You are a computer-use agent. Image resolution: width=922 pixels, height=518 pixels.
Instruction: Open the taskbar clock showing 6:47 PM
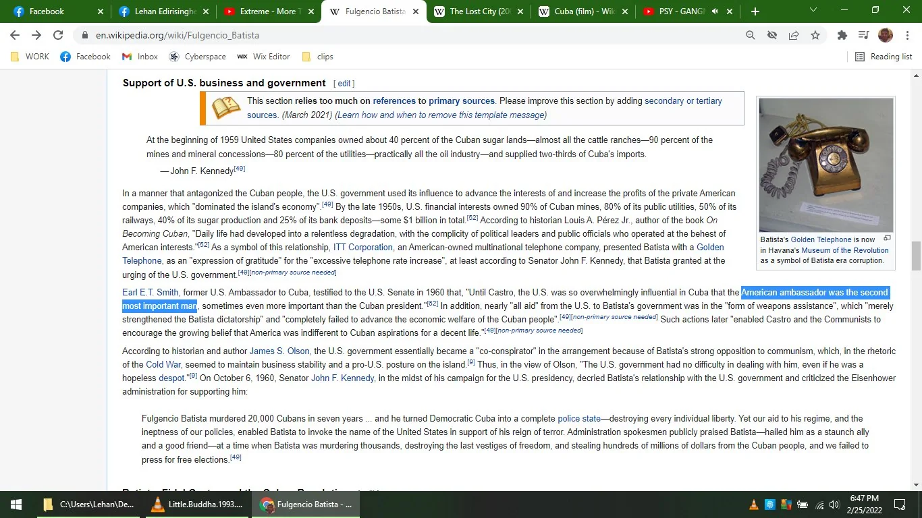[x=865, y=505]
